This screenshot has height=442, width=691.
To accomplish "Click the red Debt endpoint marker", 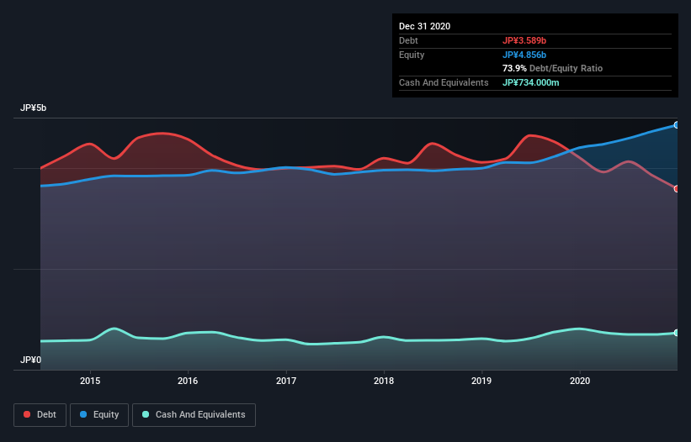I will pos(677,189).
